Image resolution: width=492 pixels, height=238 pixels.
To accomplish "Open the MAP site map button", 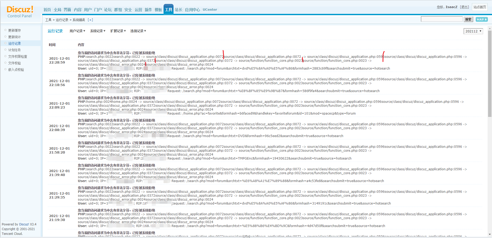I will click(x=482, y=19).
